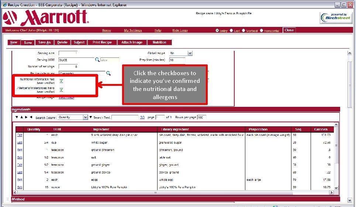
Task: Click the Calories column header
Action: [x=321, y=129]
